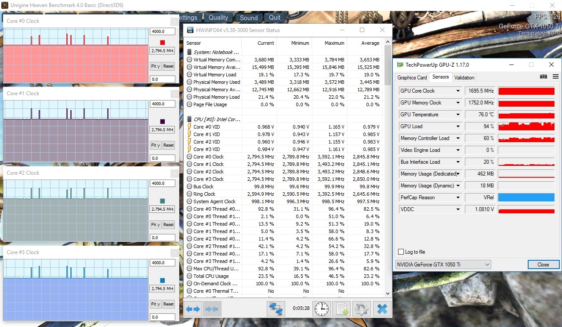Click the sensor icon beside Page File Usage
This screenshot has width=562, height=327.
189,104
